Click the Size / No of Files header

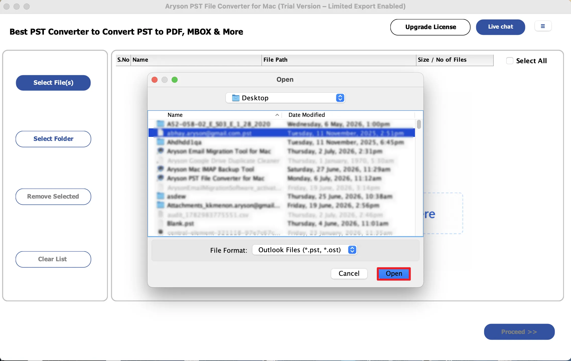click(455, 60)
